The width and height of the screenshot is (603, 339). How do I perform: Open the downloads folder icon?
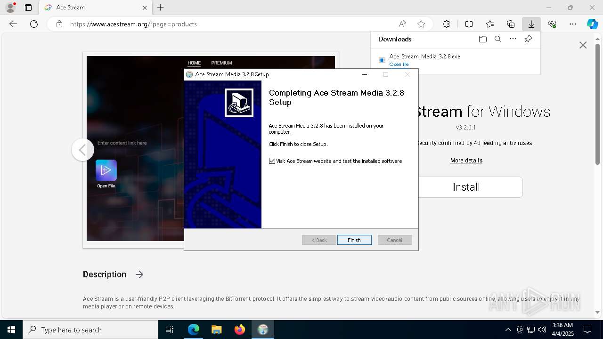[482, 39]
